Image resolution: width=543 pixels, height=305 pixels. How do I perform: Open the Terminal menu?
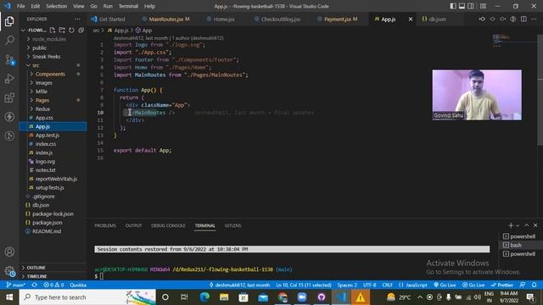coord(128,6)
